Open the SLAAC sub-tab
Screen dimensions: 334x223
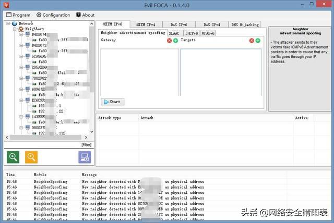(174, 33)
